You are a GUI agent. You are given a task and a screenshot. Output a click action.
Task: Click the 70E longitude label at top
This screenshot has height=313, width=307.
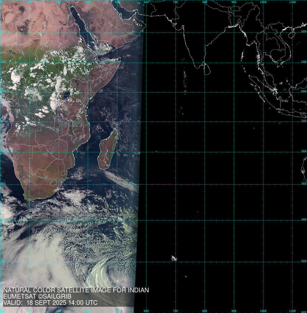[x=175, y=2]
